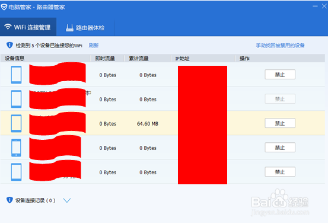Select the highlighted row's device icon
This screenshot has height=224, width=328.
[16, 123]
